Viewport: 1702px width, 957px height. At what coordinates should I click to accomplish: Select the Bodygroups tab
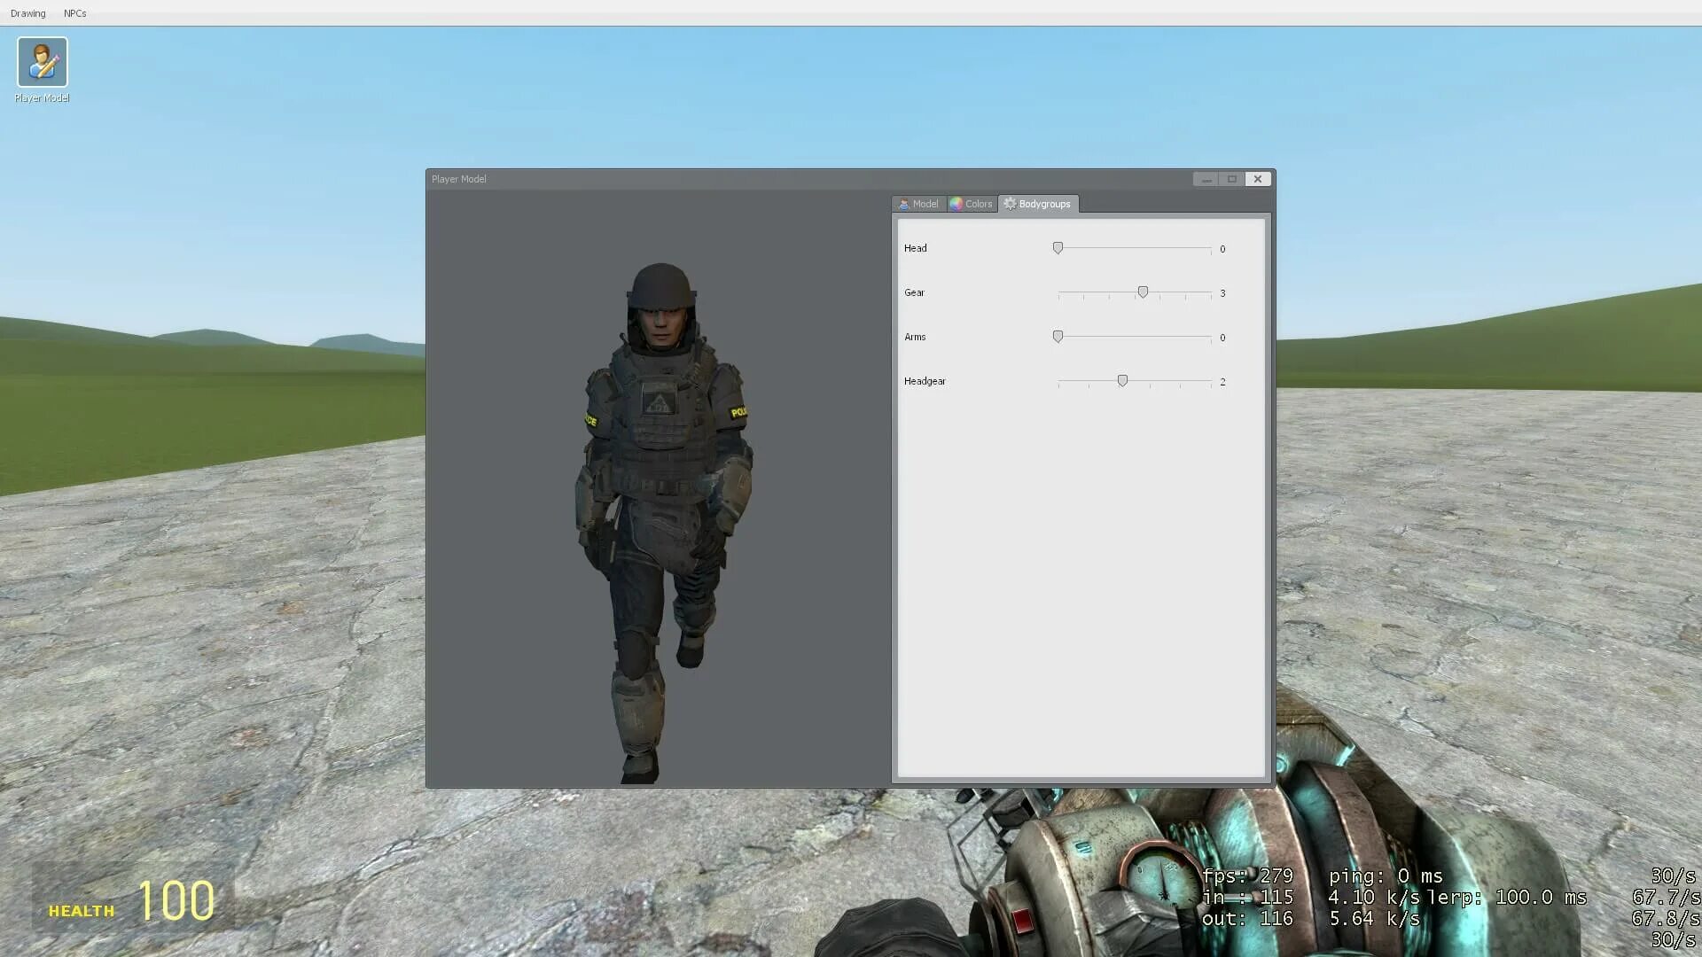click(1037, 204)
